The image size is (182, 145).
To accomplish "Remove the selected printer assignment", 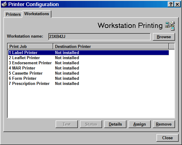I will click(x=164, y=124).
